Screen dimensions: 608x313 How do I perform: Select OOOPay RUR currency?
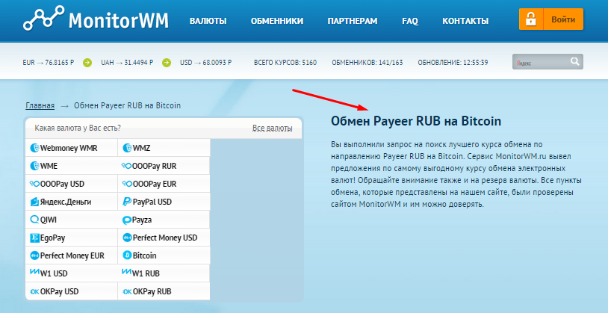[164, 166]
